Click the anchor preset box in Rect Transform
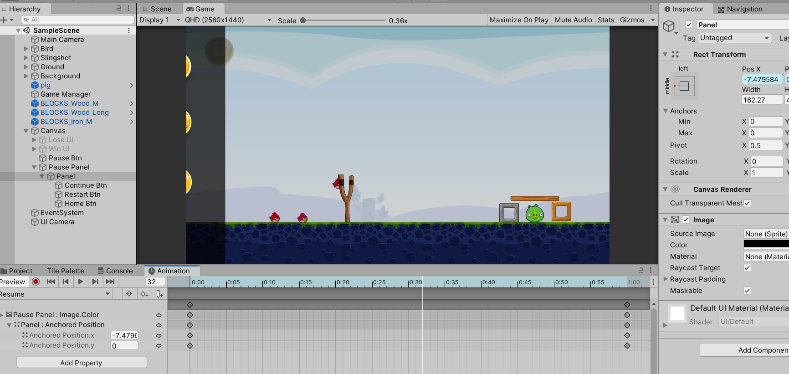This screenshot has height=374, width=789. 684,86
